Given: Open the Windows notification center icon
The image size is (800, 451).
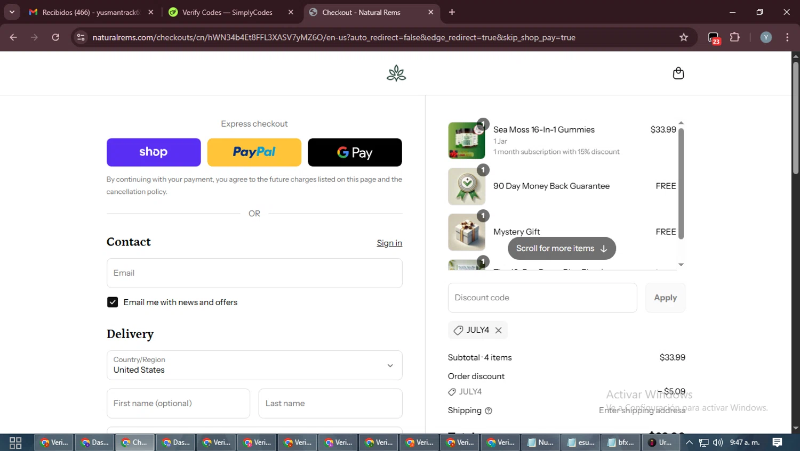Looking at the screenshot, I should [778, 442].
